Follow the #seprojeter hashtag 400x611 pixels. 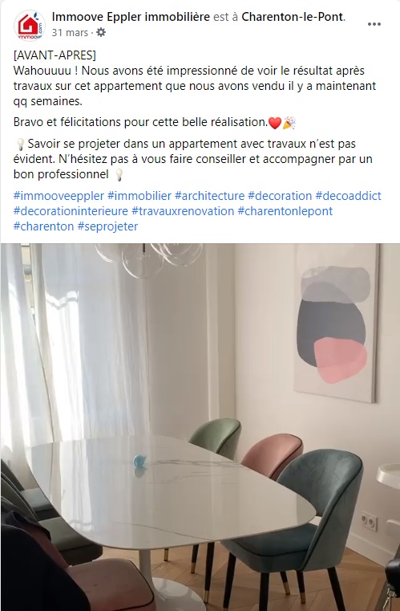click(x=107, y=226)
